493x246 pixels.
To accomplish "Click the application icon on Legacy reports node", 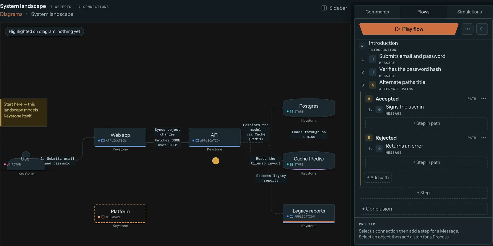I will [x=291, y=216].
